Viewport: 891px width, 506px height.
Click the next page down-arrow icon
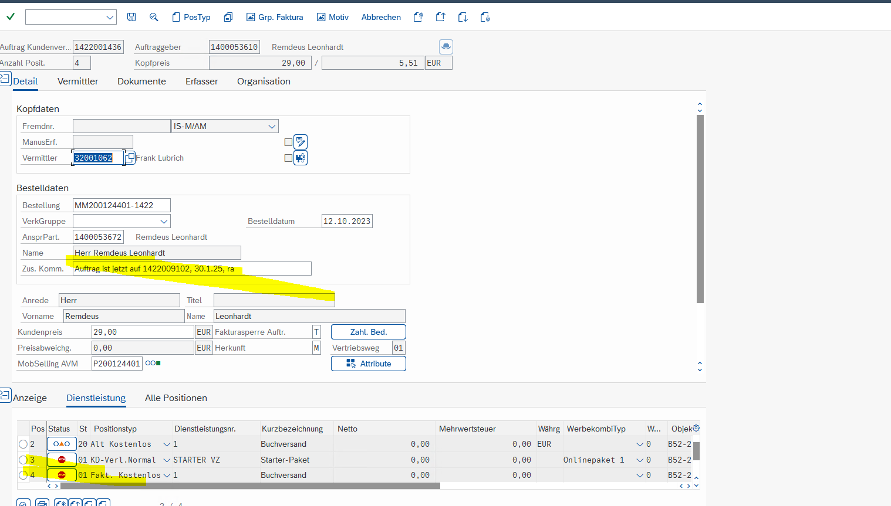[x=463, y=17]
